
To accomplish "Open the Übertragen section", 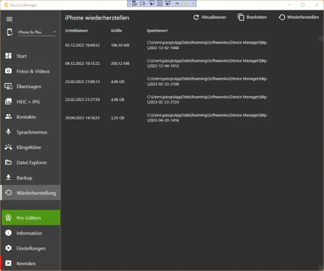I will 30,86.
